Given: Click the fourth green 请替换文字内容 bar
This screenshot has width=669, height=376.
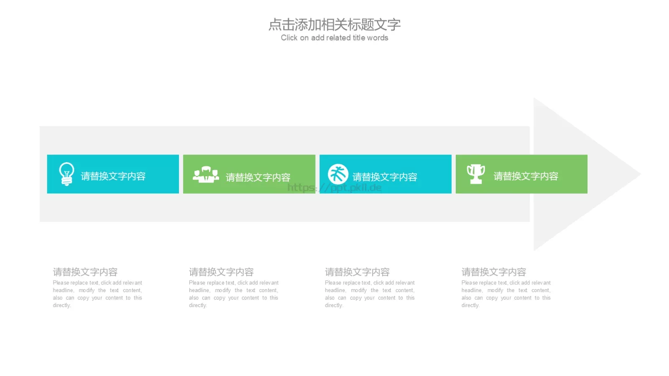Looking at the screenshot, I should (521, 174).
